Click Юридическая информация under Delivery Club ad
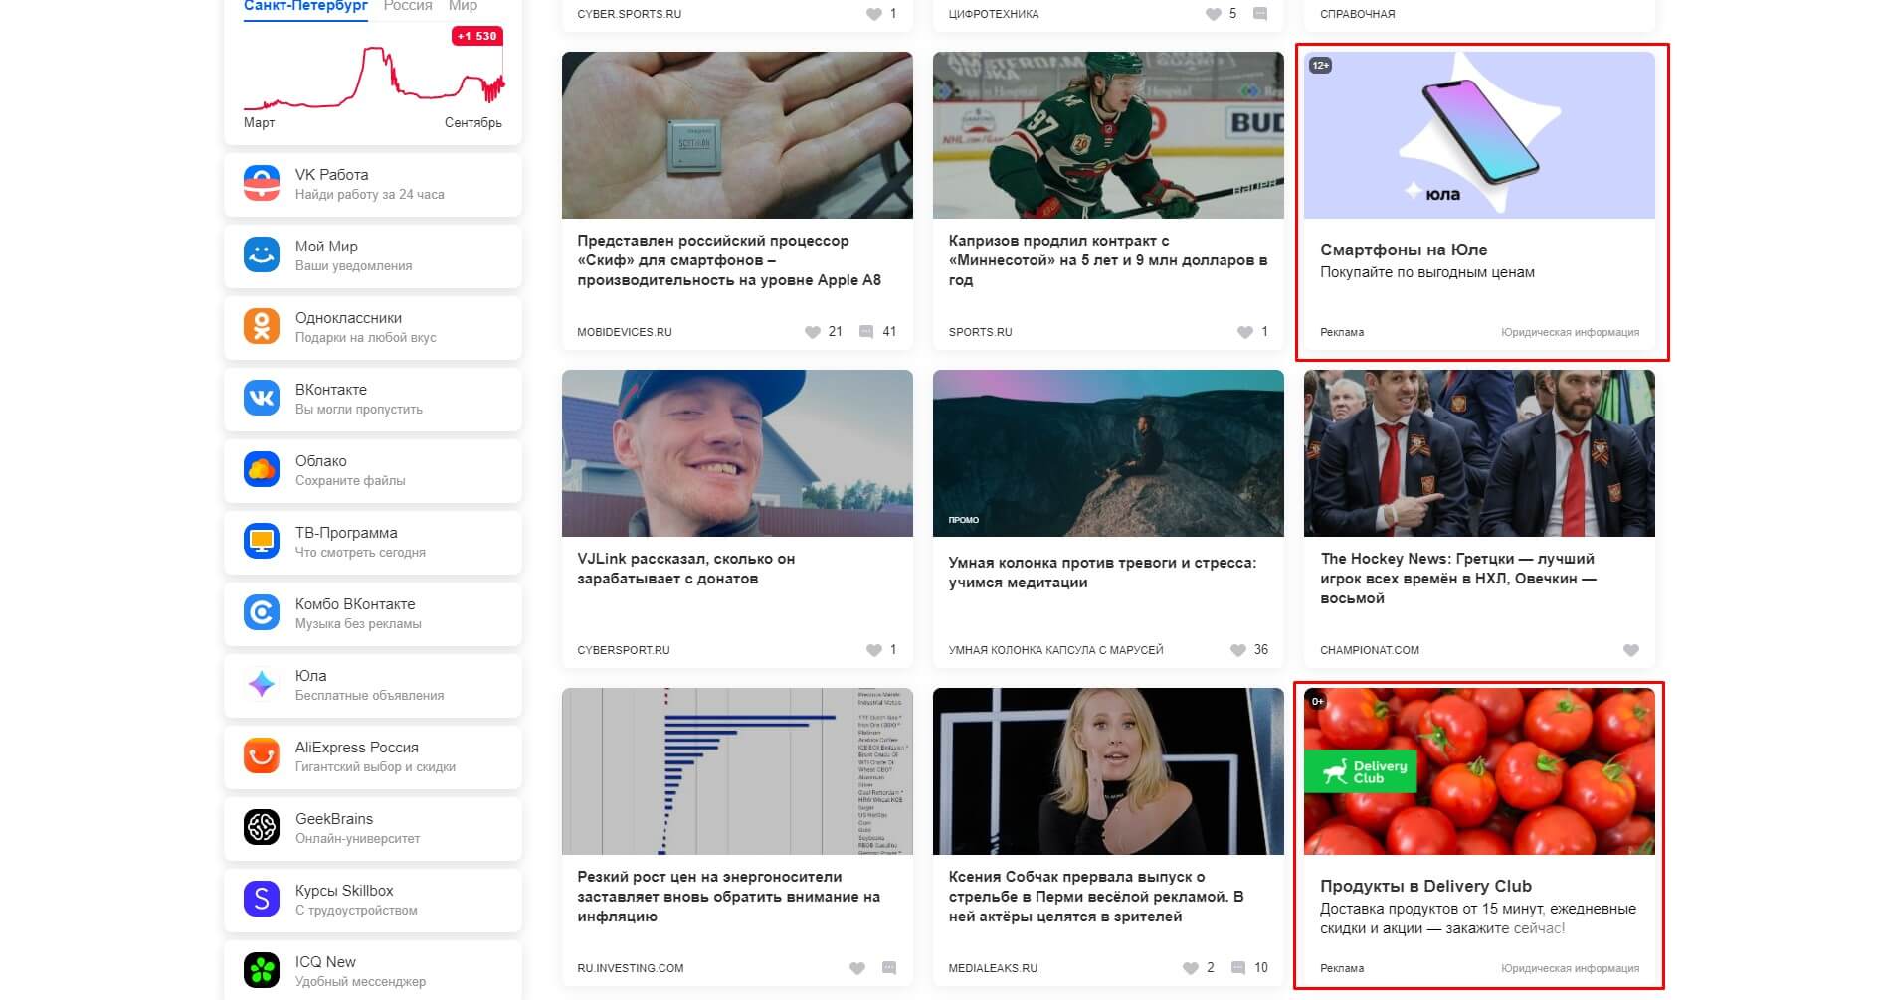 pyautogui.click(x=1570, y=968)
